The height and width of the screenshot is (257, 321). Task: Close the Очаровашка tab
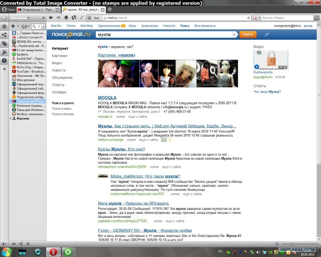pyautogui.click(x=58, y=10)
